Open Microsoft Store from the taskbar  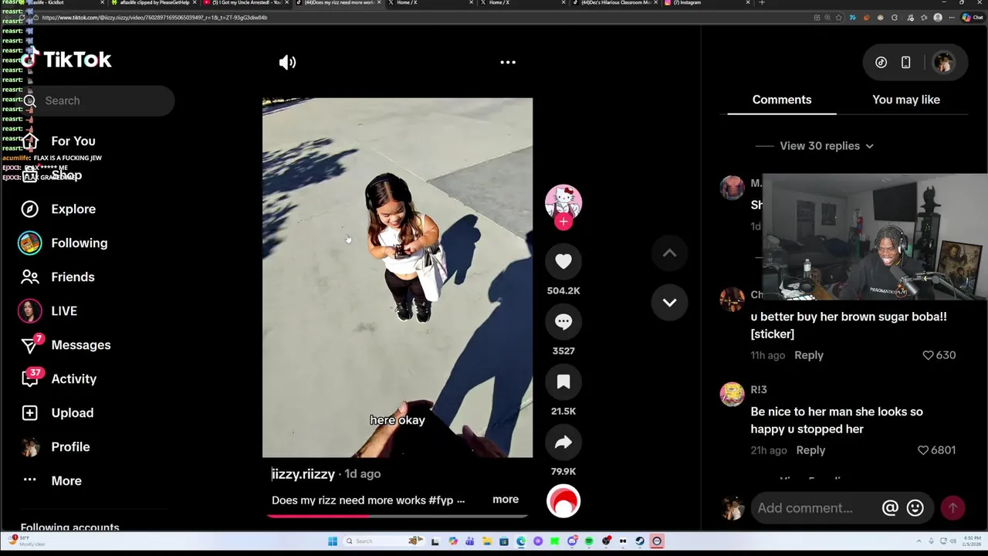pos(504,541)
